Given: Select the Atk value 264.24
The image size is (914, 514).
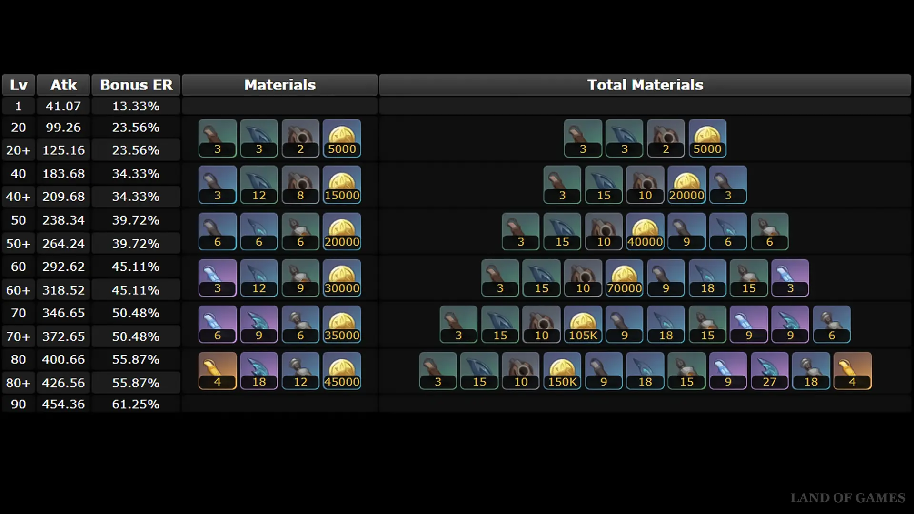Looking at the screenshot, I should [63, 244].
